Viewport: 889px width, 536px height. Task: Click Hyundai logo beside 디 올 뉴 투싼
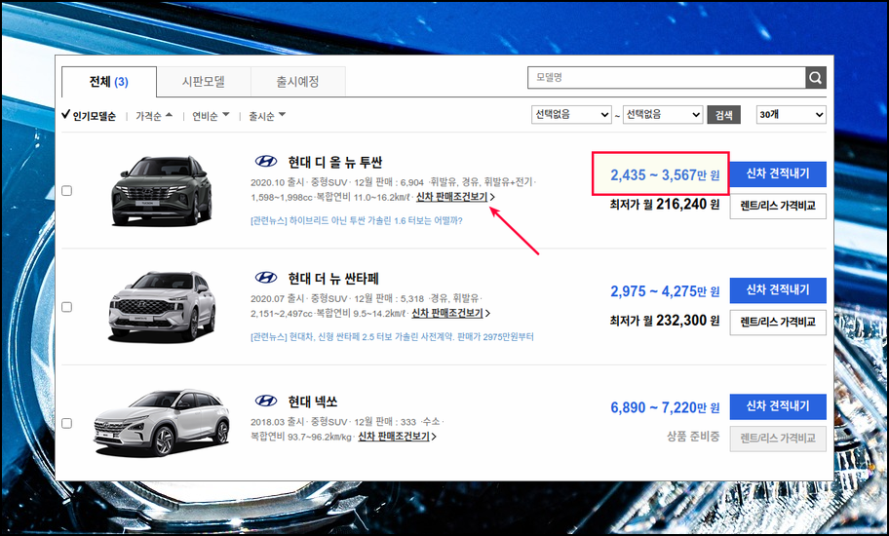(x=266, y=162)
